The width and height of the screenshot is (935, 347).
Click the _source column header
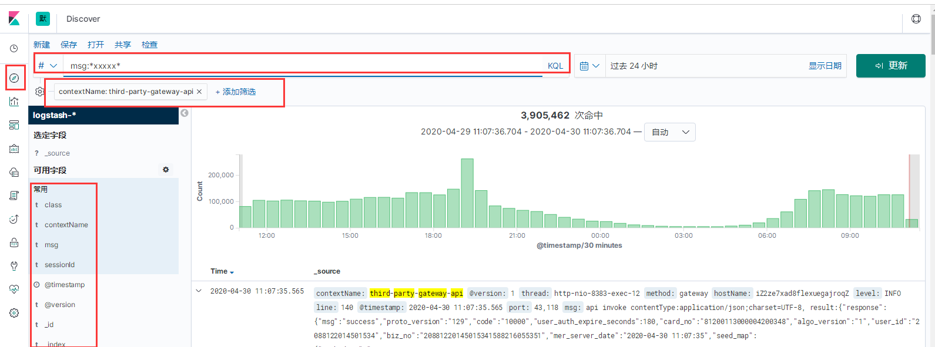coord(327,271)
